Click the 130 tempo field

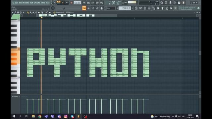[x=77, y=3]
